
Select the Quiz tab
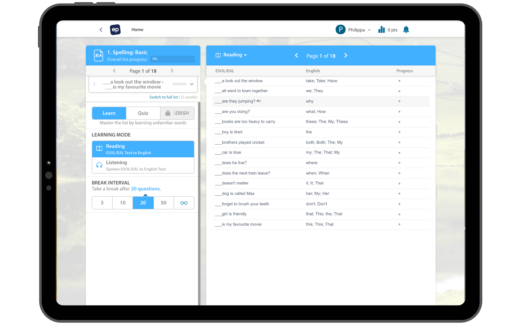tap(143, 113)
